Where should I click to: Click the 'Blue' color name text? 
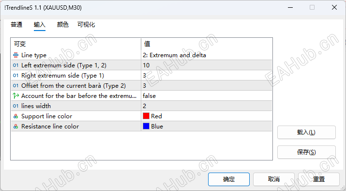157,126
